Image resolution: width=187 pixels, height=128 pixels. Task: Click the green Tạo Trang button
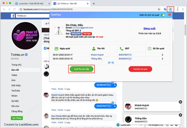(17, 118)
